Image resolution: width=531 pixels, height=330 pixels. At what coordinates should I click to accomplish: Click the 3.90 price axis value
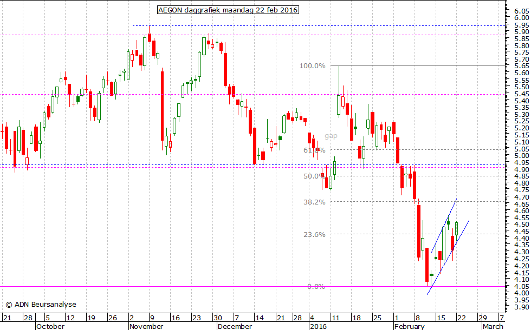click(x=521, y=307)
